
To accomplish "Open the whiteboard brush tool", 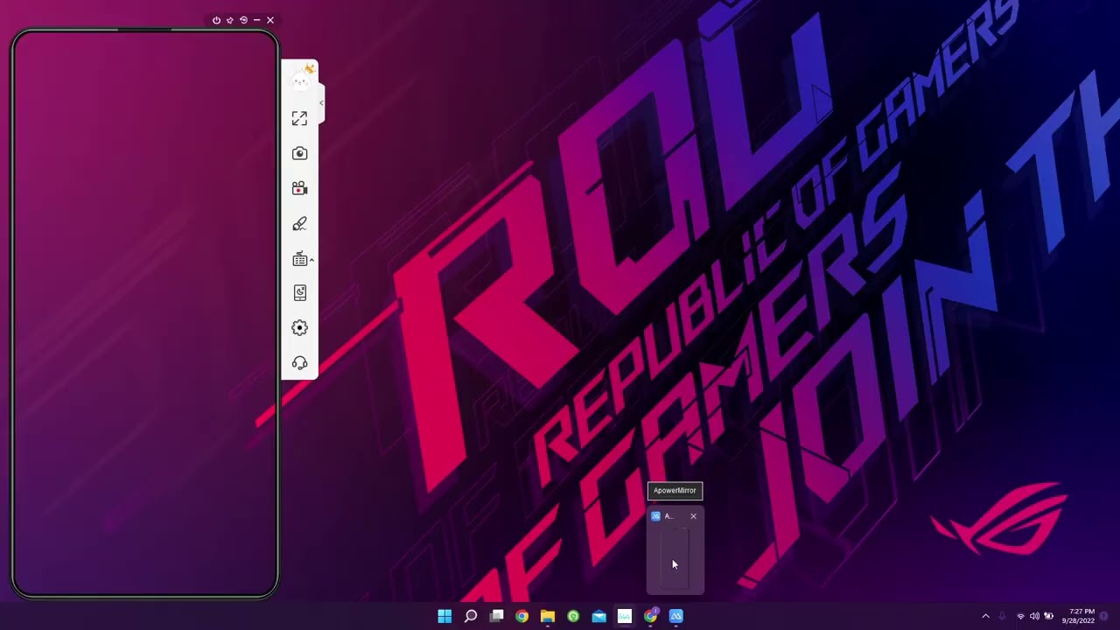I will pos(299,224).
